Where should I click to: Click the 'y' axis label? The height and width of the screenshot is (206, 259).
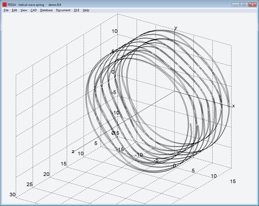tap(176, 28)
